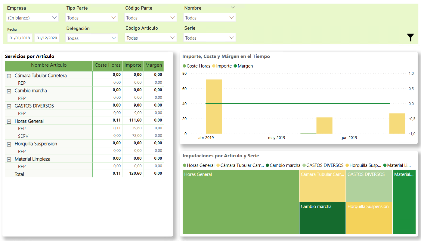
Task: Open the Serie filter dropdown
Action: click(x=209, y=38)
